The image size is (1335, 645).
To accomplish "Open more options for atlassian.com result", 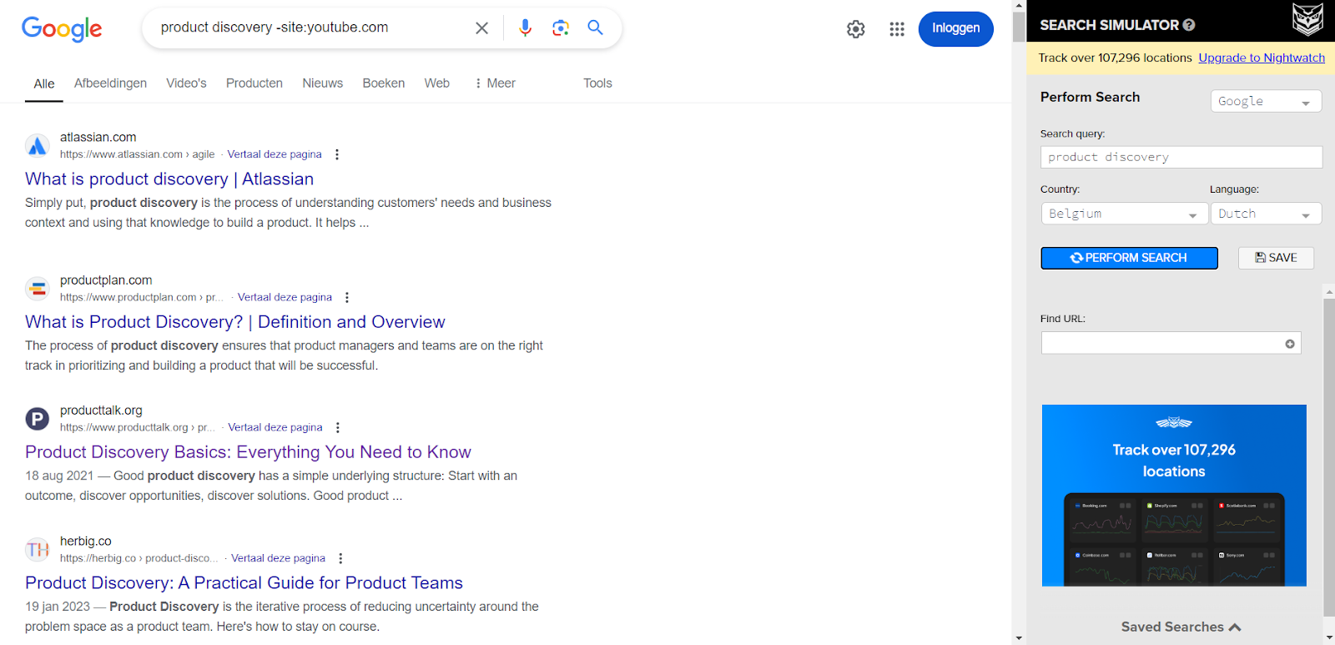I will 337,154.
